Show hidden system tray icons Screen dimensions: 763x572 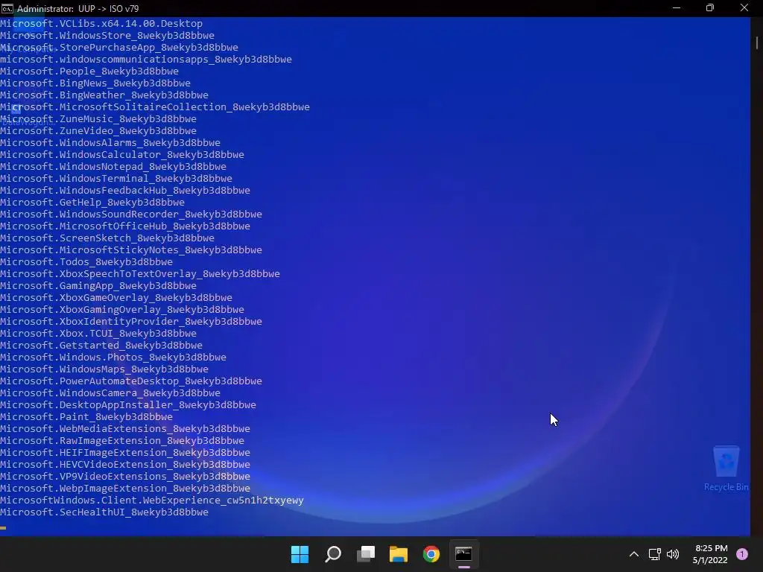(634, 554)
